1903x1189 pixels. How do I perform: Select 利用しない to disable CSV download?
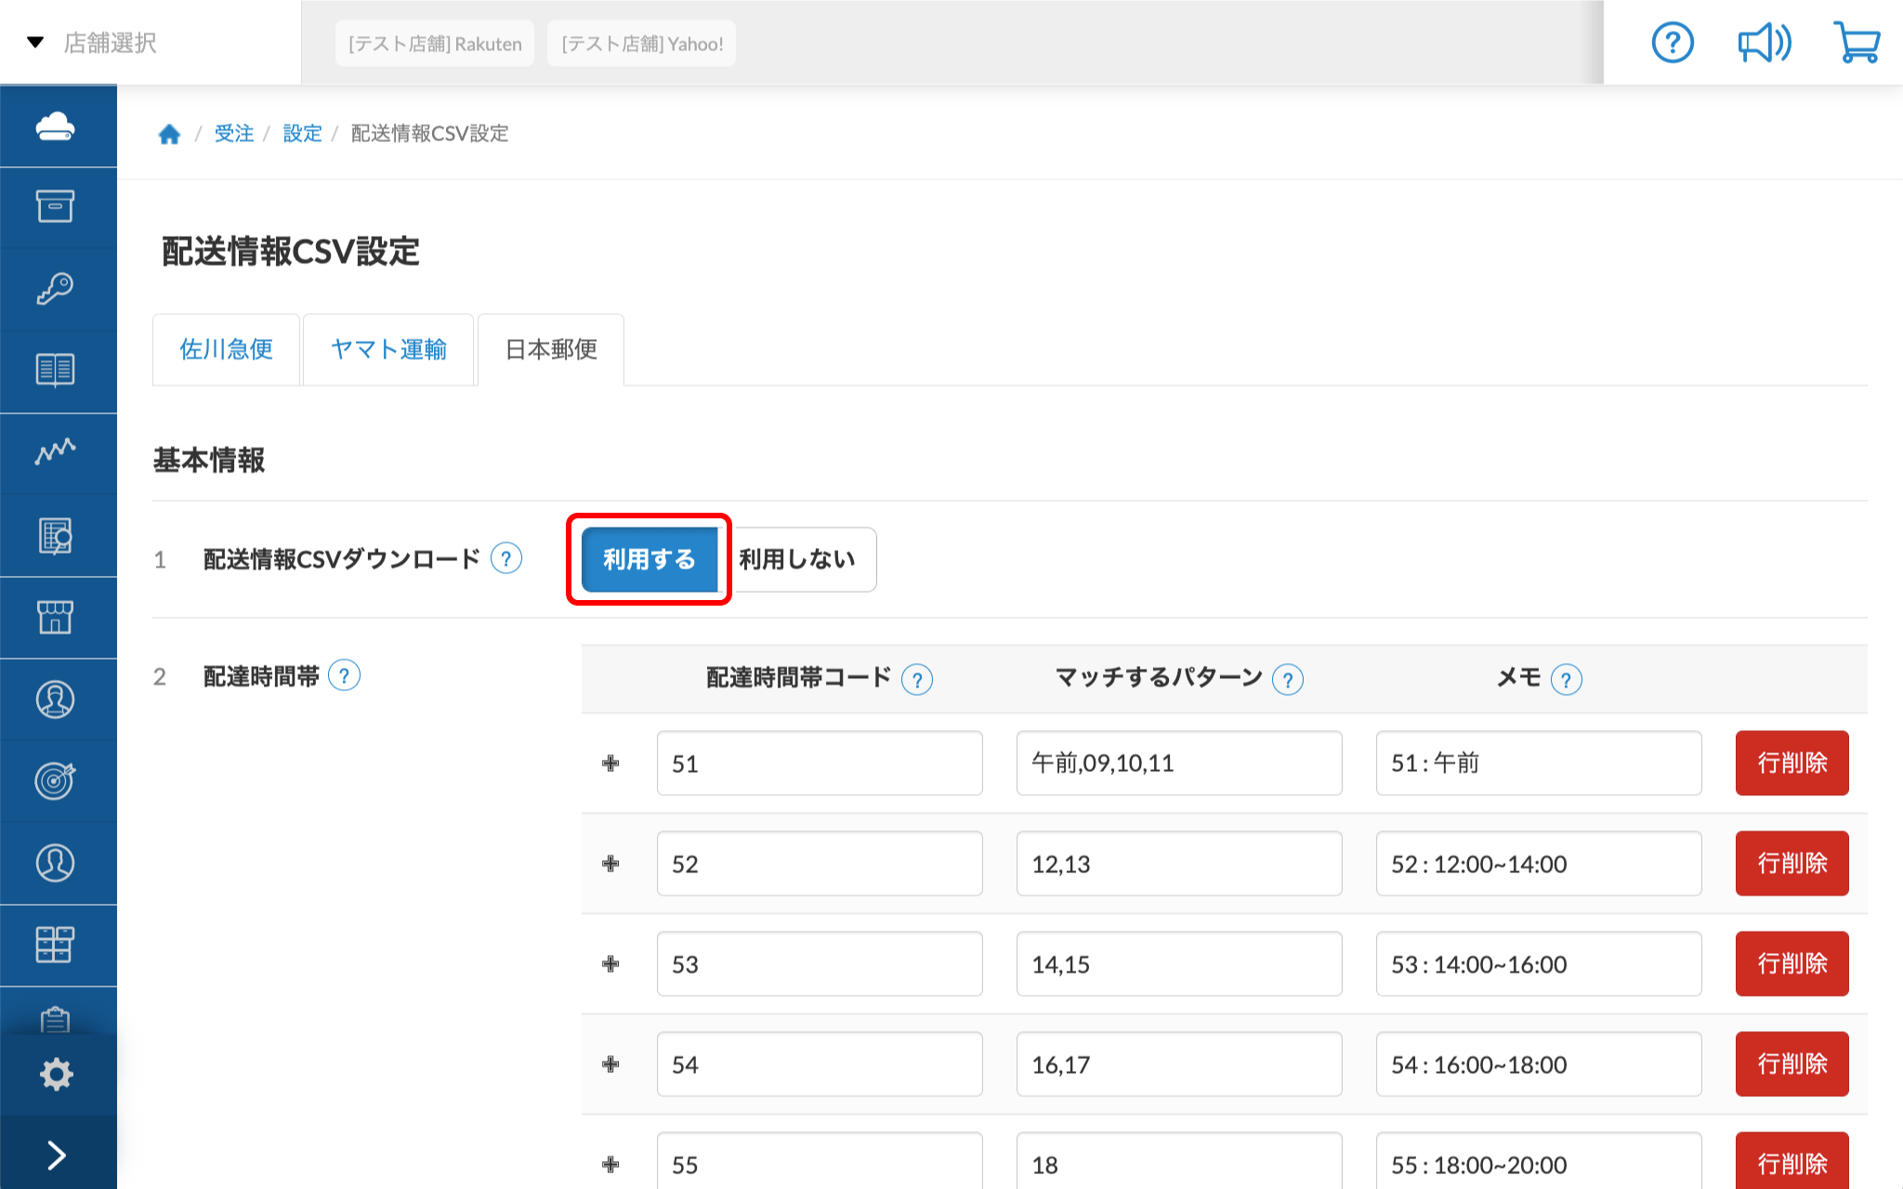797,559
